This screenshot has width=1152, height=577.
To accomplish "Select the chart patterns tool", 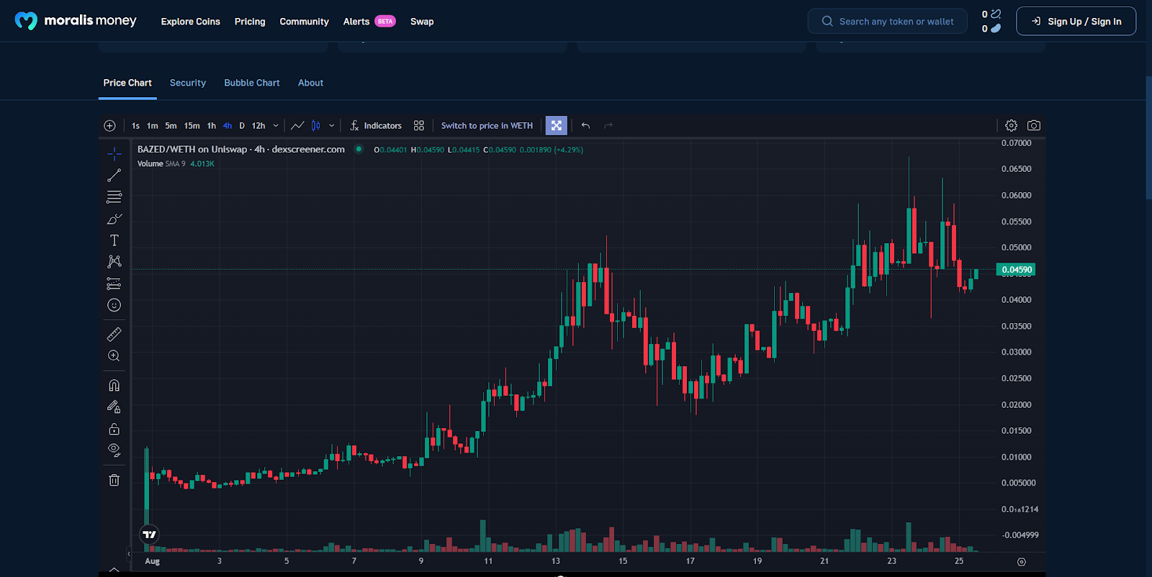I will click(x=114, y=262).
